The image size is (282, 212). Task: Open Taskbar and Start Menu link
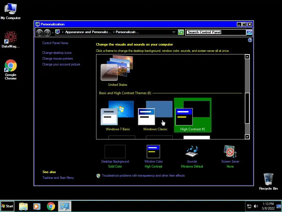[x=58, y=177]
